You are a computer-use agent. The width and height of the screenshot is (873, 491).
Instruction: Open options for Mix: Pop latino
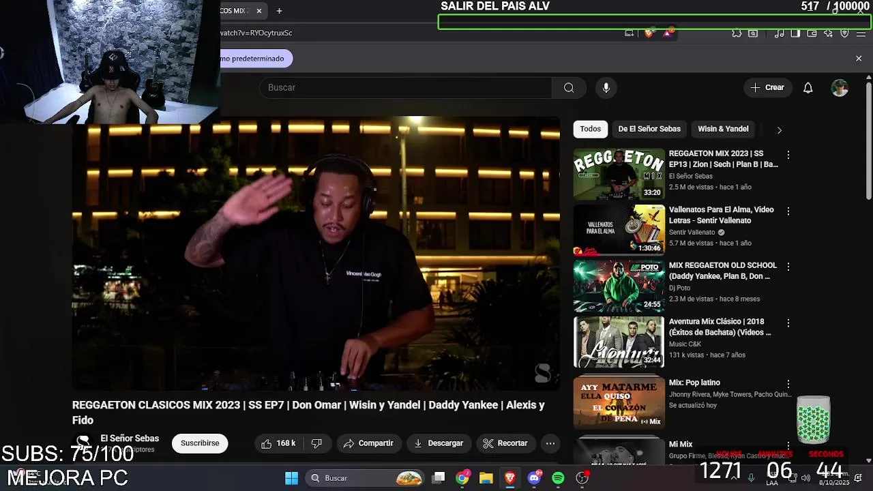(x=788, y=384)
